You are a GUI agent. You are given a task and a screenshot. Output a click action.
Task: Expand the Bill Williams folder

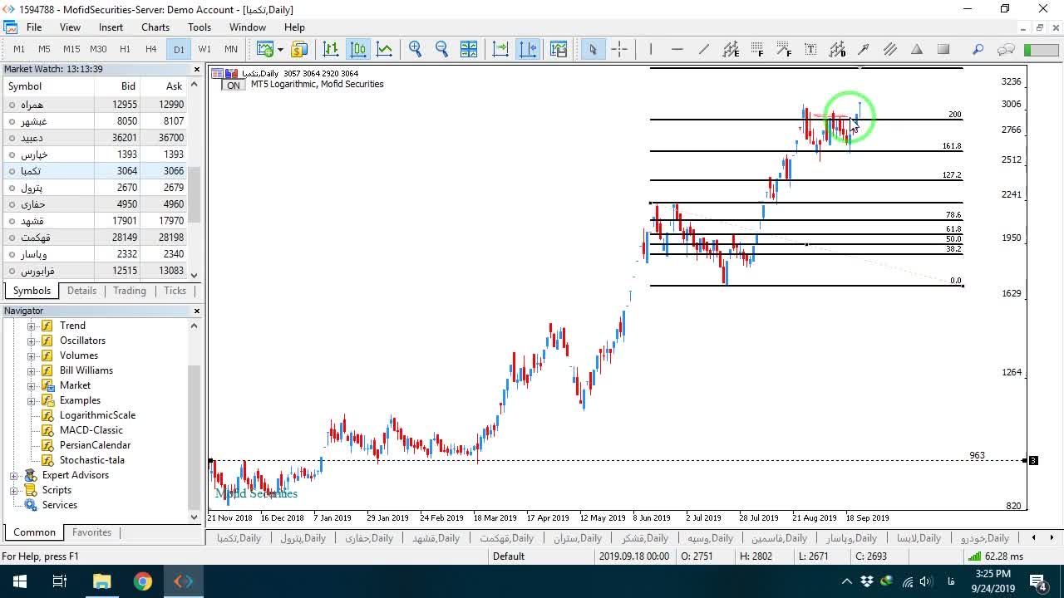[x=32, y=370]
